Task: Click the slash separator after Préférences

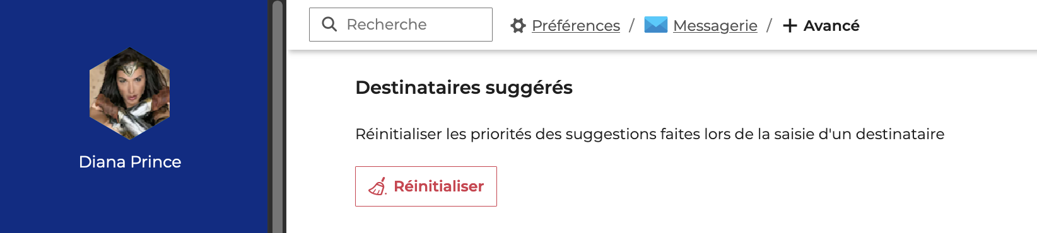Action: point(631,26)
